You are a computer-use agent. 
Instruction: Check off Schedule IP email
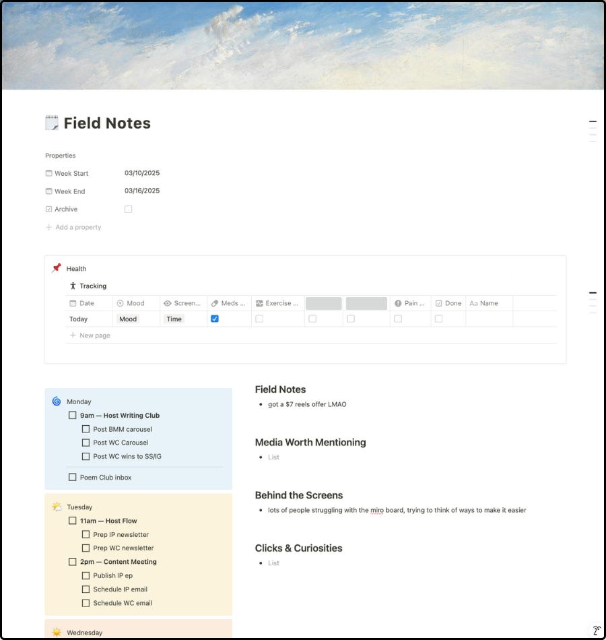(x=86, y=589)
